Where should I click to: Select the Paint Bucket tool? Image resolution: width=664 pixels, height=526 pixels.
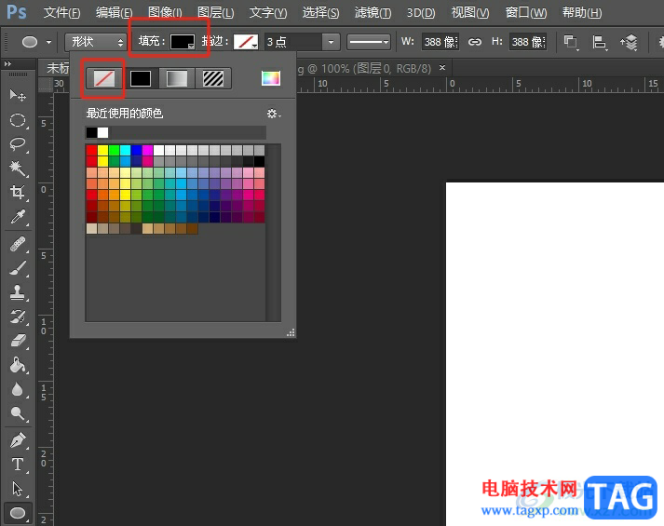pyautogui.click(x=18, y=365)
